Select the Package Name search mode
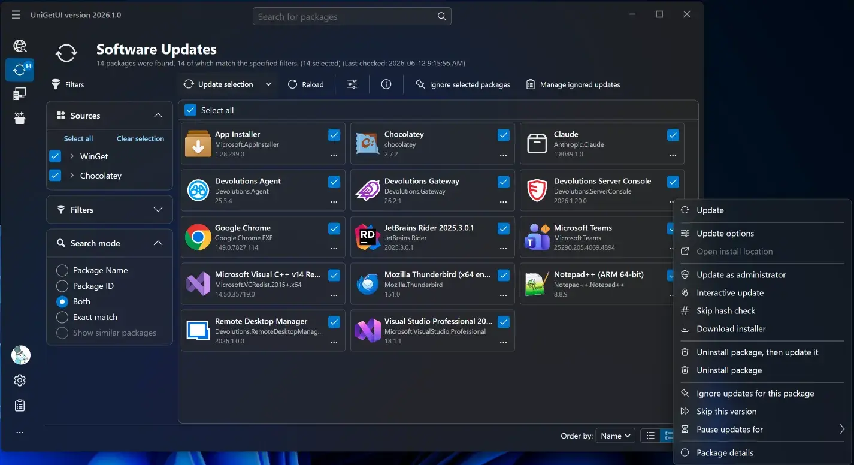The height and width of the screenshot is (465, 854). 62,270
